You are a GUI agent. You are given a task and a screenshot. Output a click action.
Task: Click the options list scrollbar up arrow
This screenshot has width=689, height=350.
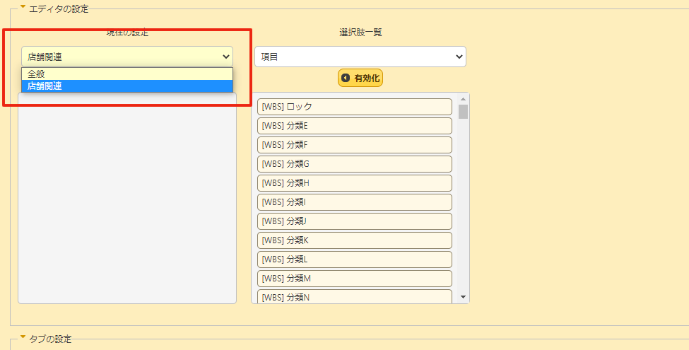point(463,99)
